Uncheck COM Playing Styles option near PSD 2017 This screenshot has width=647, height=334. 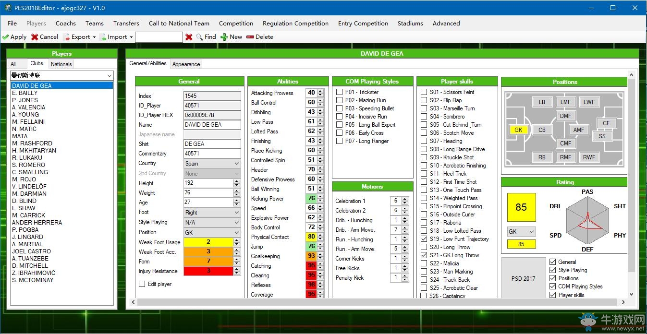point(552,286)
